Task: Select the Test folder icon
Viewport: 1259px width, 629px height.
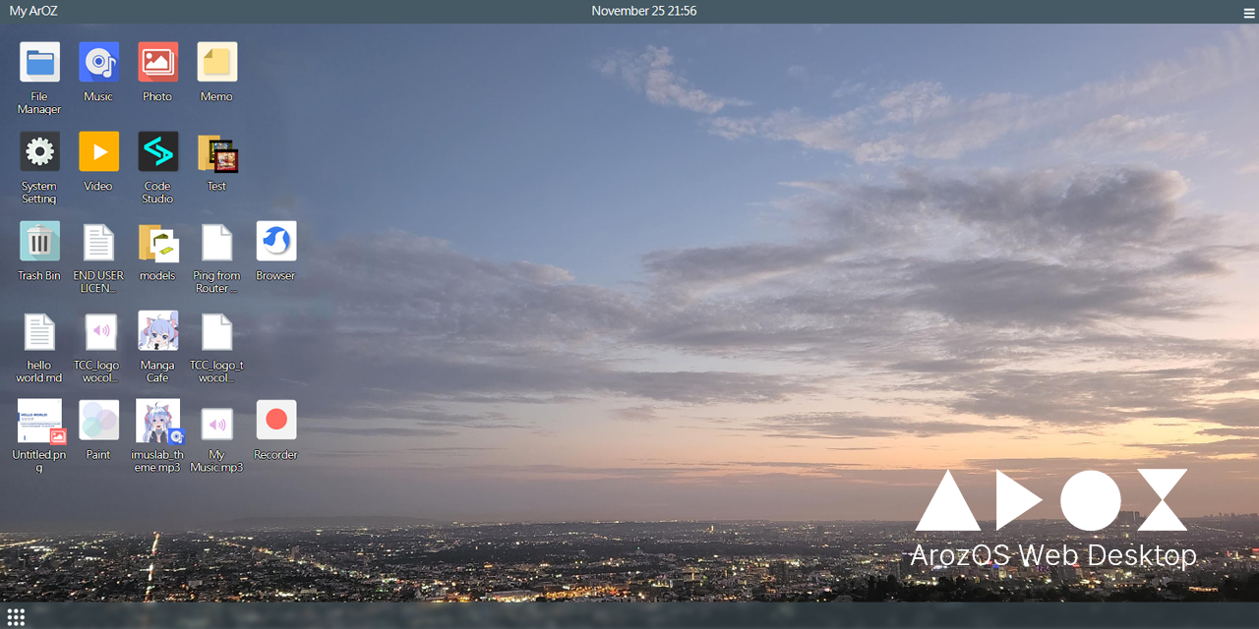Action: (x=216, y=153)
